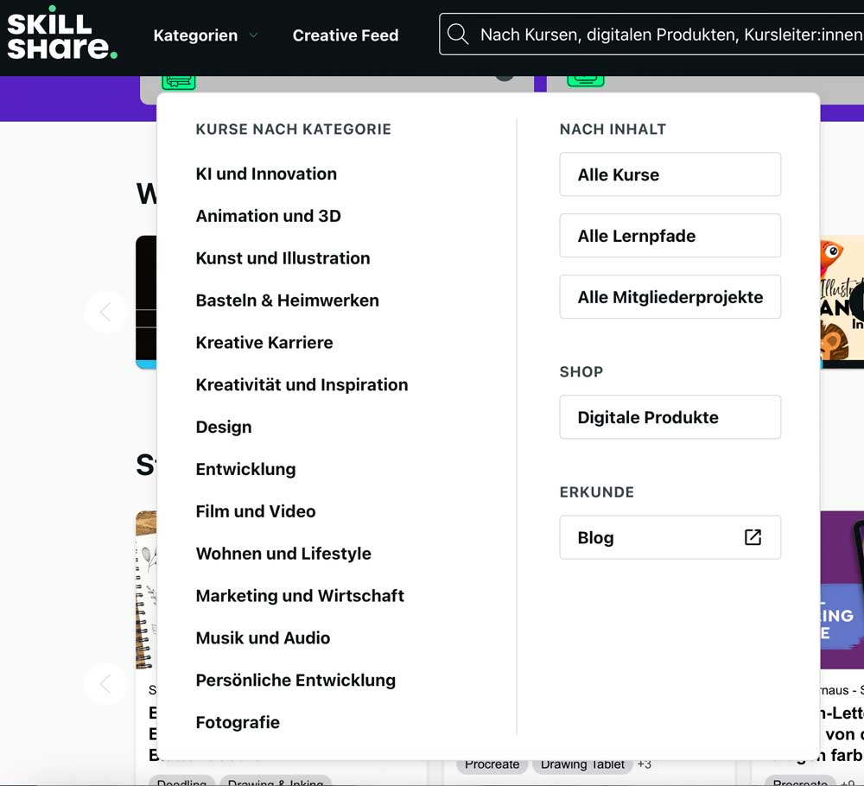The width and height of the screenshot is (864, 786).
Task: Click the external link icon on Blog
Action: click(753, 537)
